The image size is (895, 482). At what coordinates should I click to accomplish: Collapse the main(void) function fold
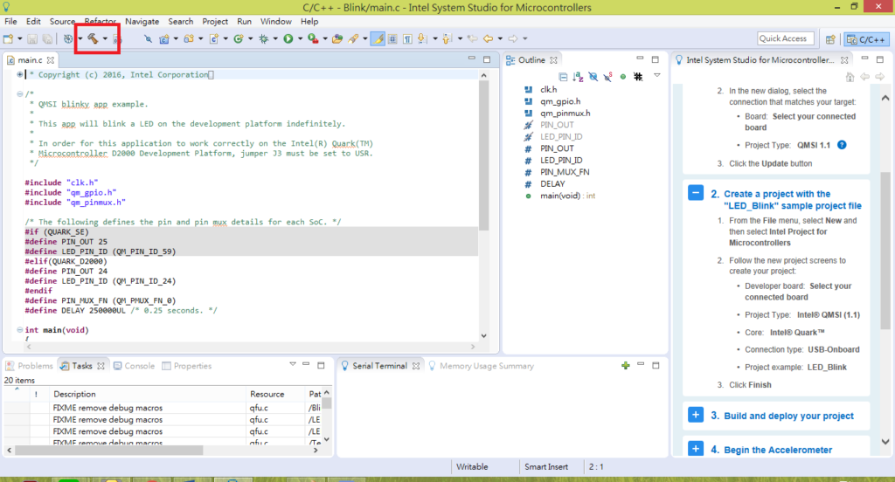click(x=20, y=330)
